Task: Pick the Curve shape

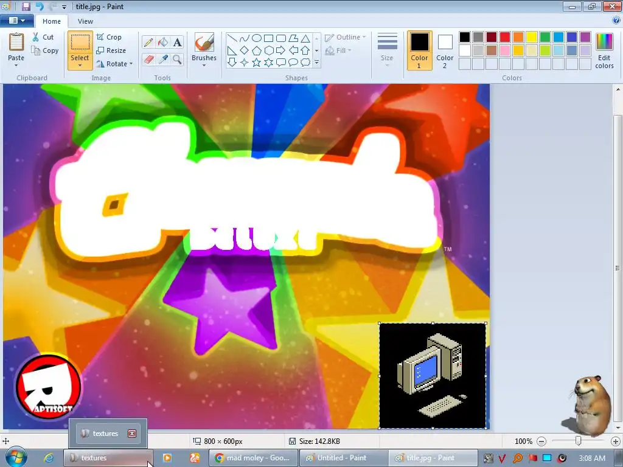Action: [245, 38]
